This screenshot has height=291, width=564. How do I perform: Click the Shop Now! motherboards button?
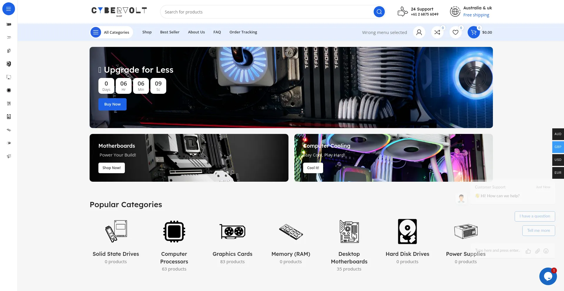pyautogui.click(x=112, y=168)
